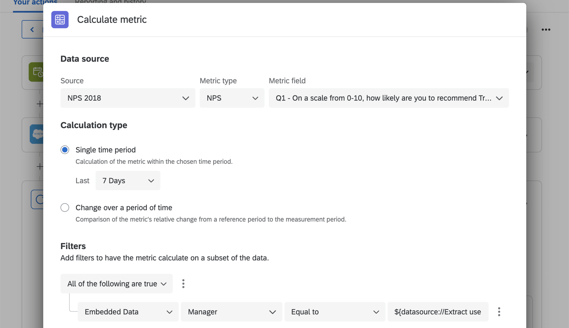569x328 pixels.
Task: Switch to the Your actions tab
Action: [35, 3]
